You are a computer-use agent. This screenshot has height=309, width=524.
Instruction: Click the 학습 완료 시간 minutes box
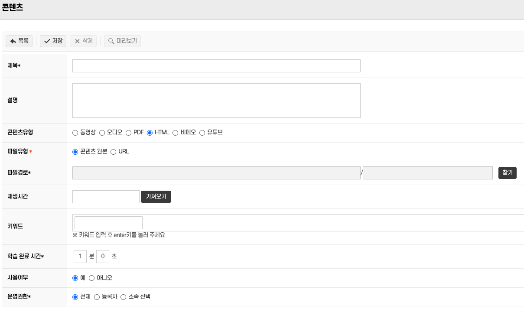click(80, 256)
